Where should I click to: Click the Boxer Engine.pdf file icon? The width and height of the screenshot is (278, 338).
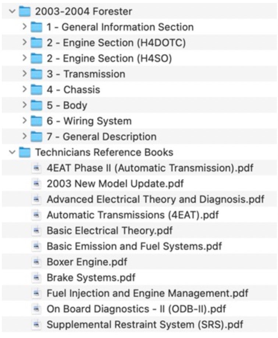[36, 262]
